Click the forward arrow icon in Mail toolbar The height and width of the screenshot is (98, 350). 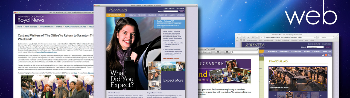(209, 52)
